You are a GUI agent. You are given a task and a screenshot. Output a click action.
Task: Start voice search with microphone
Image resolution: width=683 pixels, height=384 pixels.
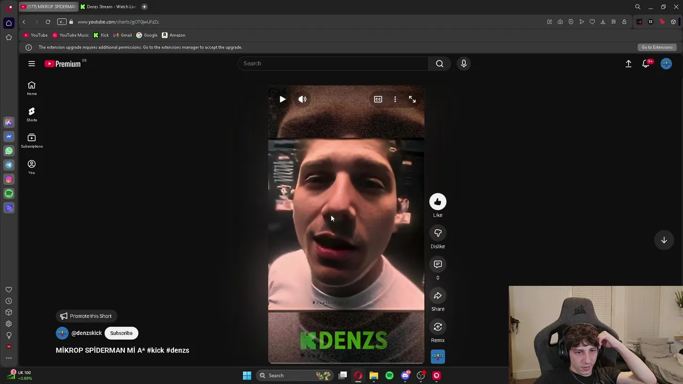coord(464,63)
